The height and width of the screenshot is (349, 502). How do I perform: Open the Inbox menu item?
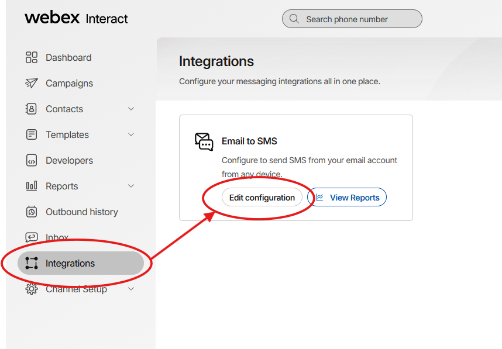point(57,237)
